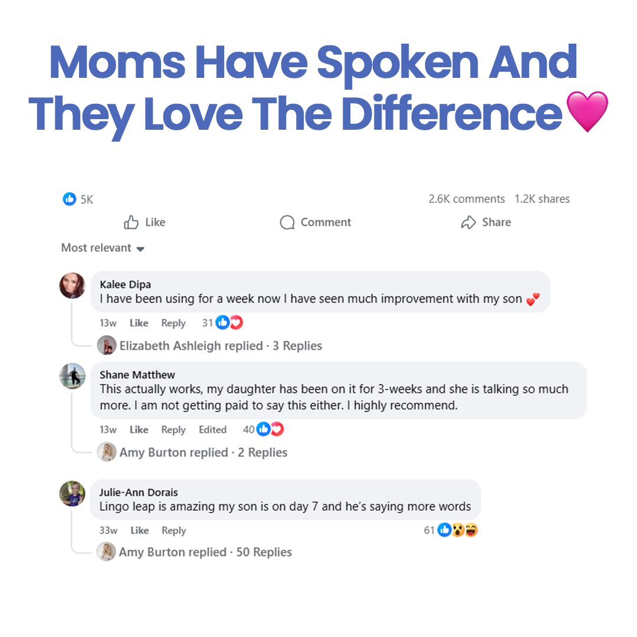Click Elizabeth Ashleigh's profile picture
This screenshot has width=637, height=637.
click(x=107, y=345)
